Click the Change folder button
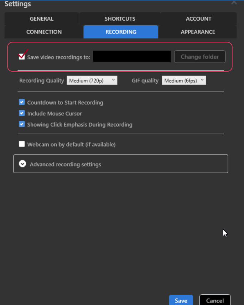 coord(200,57)
